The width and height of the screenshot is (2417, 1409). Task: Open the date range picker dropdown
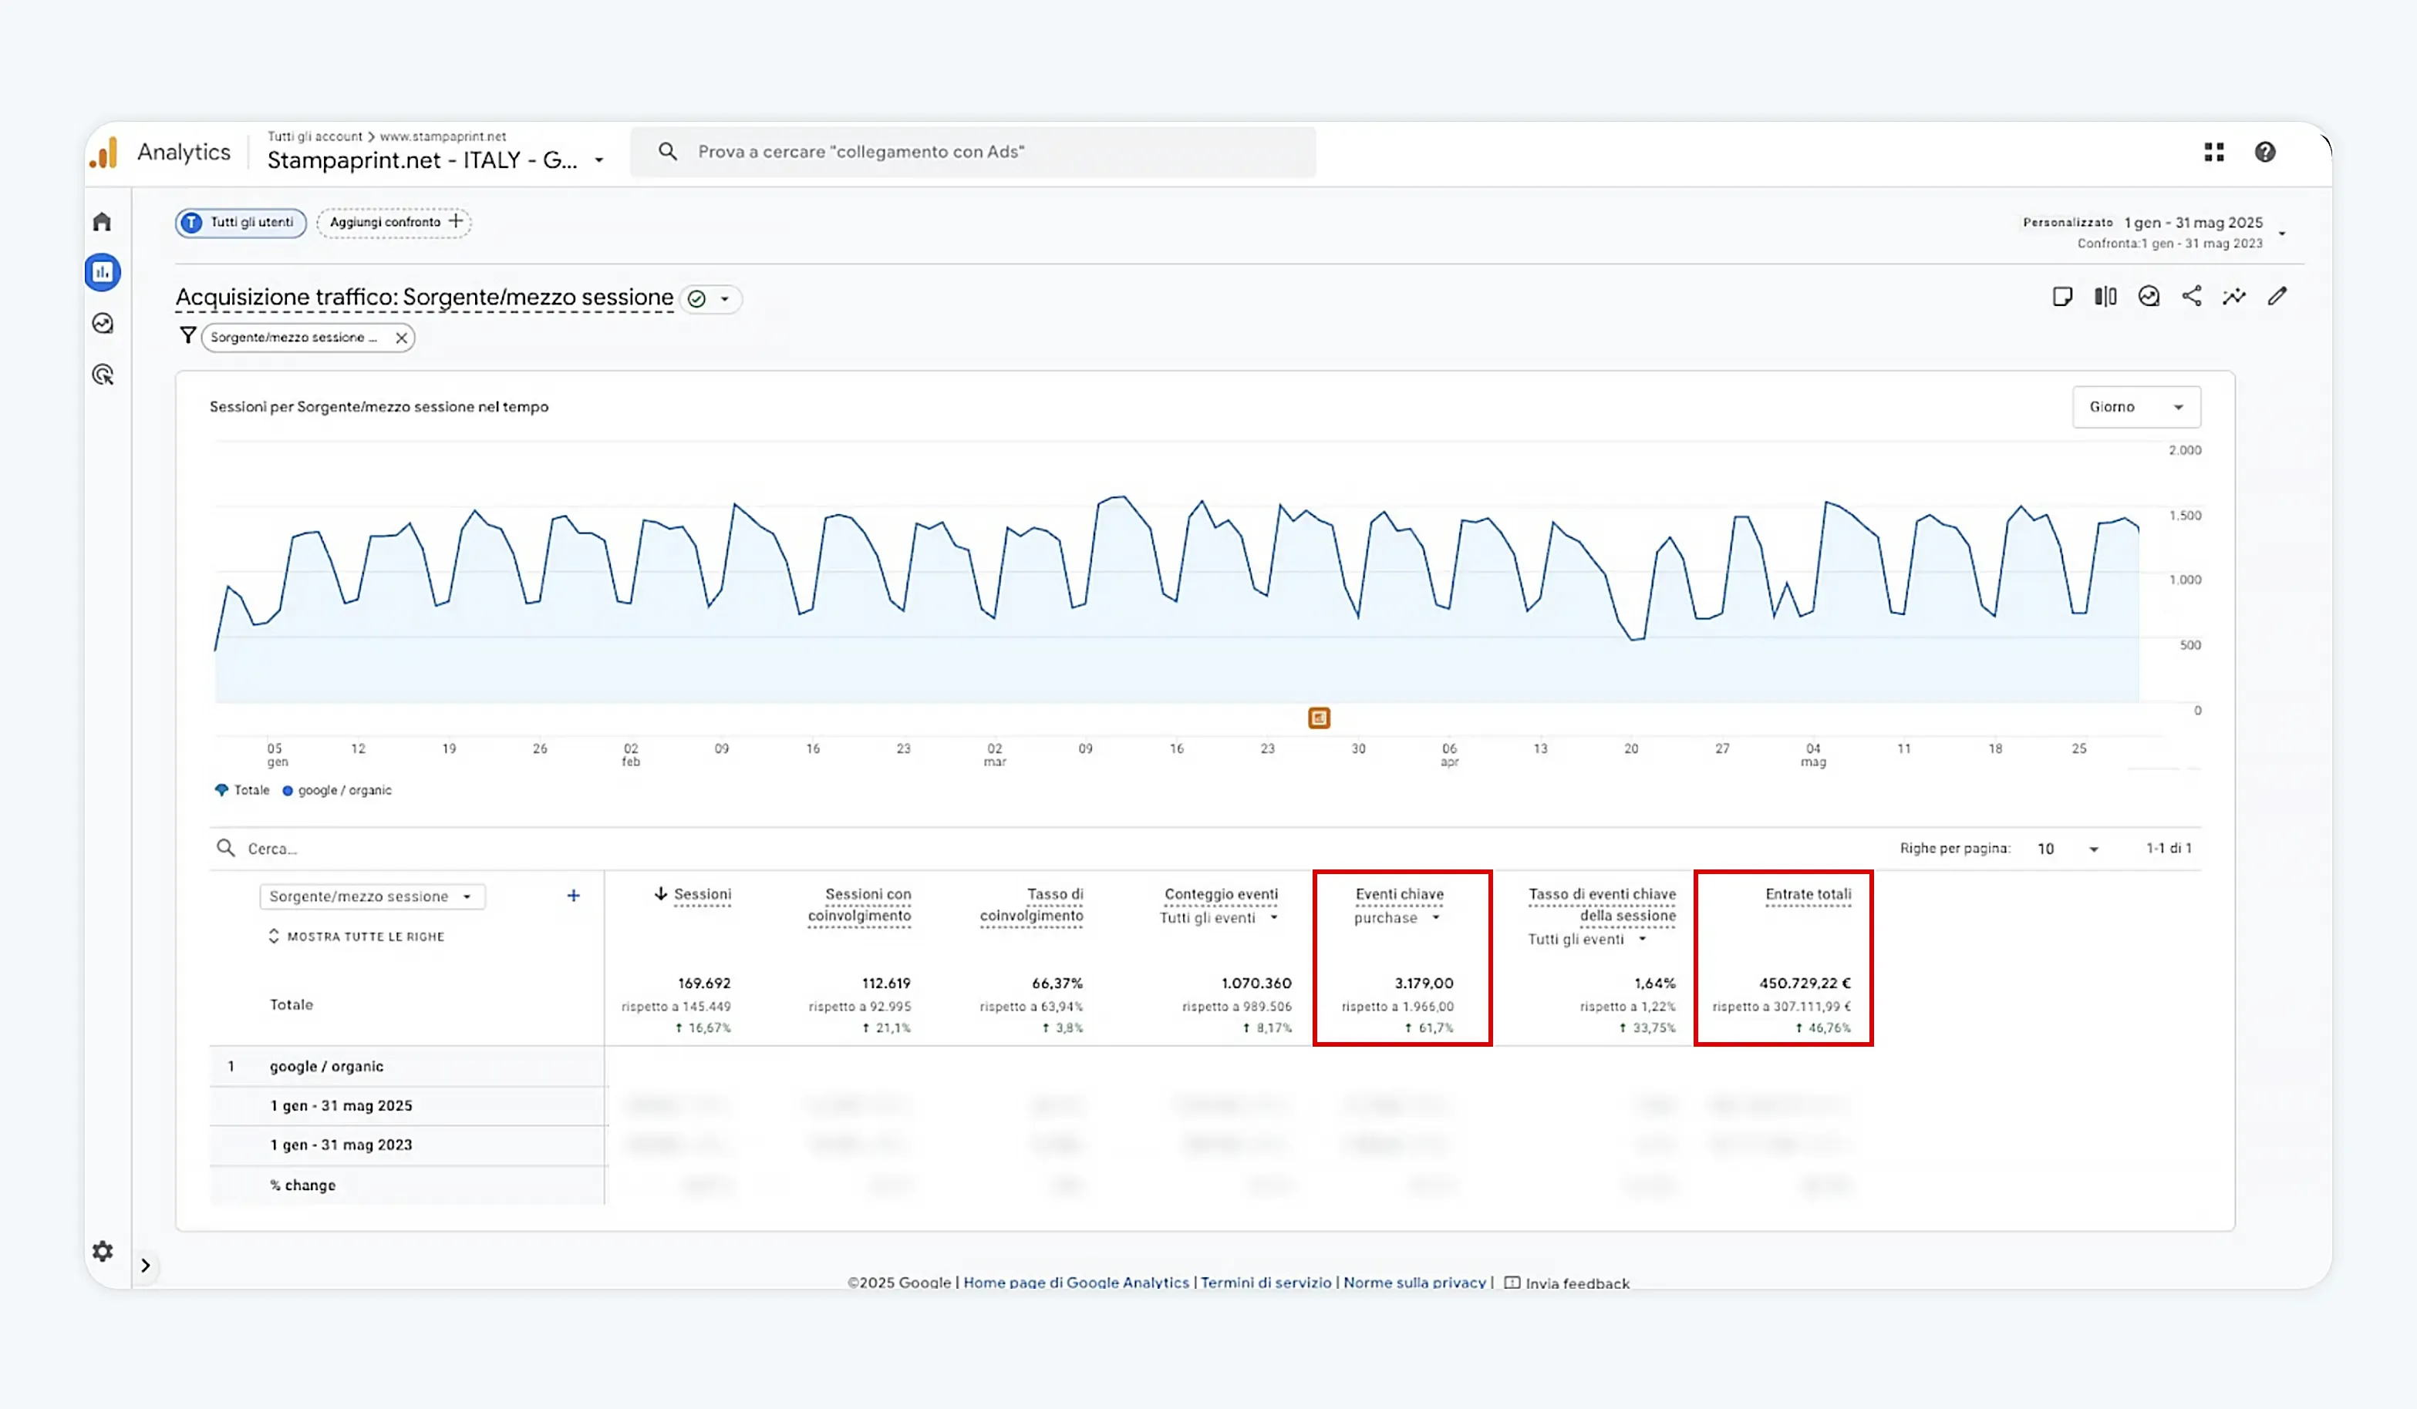pos(2282,233)
